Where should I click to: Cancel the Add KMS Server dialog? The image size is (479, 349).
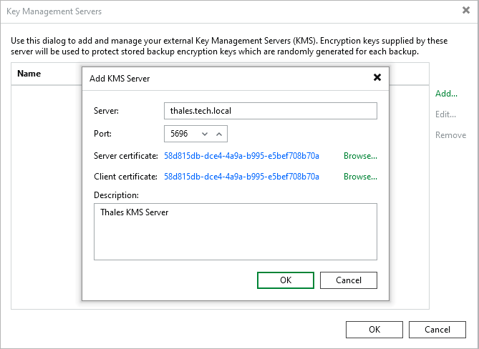coord(349,280)
